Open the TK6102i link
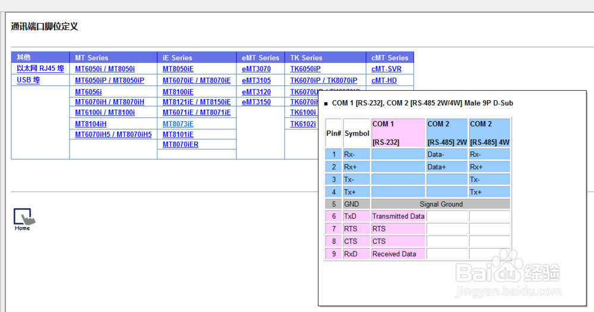 click(x=303, y=123)
